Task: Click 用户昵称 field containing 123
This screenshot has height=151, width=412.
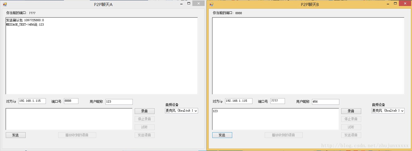Action: point(119,102)
